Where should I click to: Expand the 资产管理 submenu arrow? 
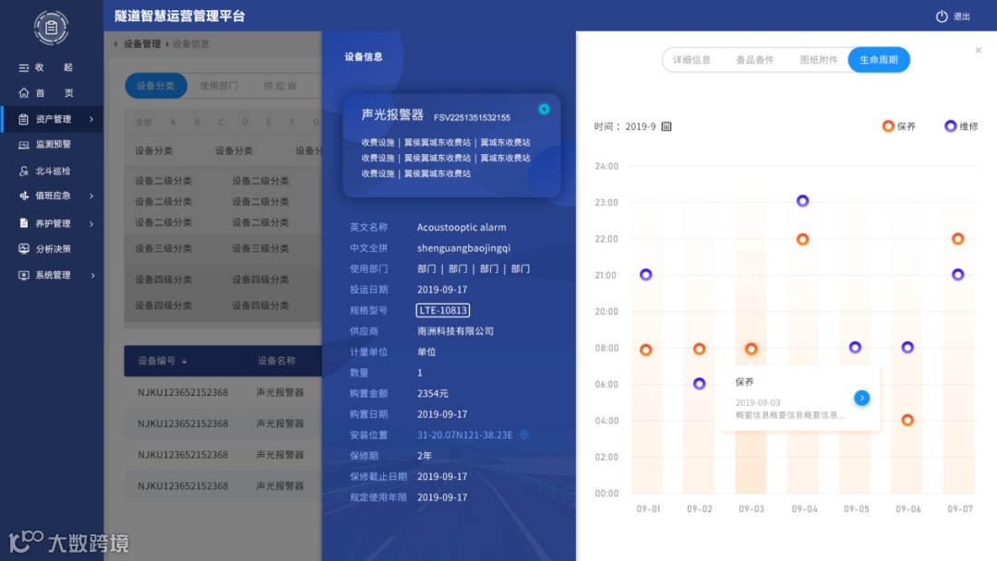point(91,119)
